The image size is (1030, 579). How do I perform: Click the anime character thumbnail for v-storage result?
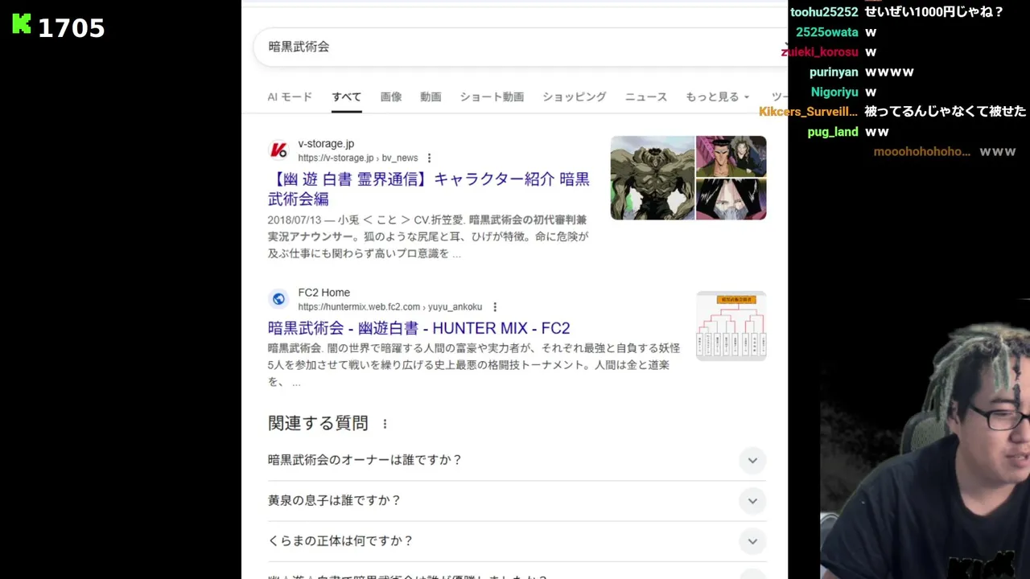[688, 178]
